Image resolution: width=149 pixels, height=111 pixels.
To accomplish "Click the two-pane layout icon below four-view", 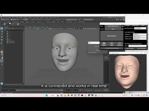I will [2, 58].
